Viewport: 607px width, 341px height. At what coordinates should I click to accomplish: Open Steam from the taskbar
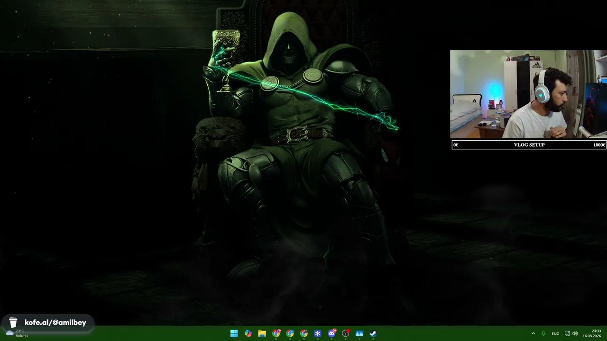pos(373,333)
